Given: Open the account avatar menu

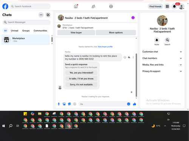Looking at the screenshot, I should [x=181, y=6].
